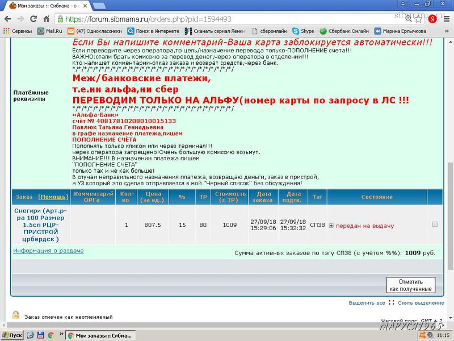454x341 pixels.
Task: Click the Дата заказа column header
Action: click(263, 197)
